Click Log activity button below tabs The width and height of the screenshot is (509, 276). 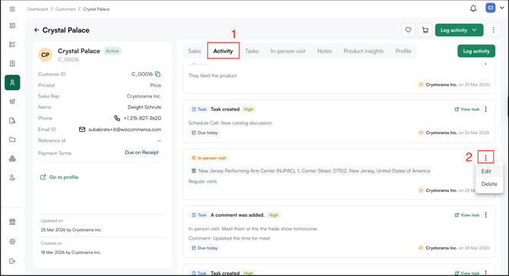[476, 52]
